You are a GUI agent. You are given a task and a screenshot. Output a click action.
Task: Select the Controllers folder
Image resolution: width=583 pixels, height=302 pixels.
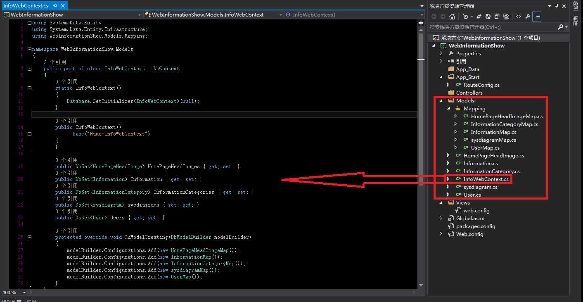point(469,93)
